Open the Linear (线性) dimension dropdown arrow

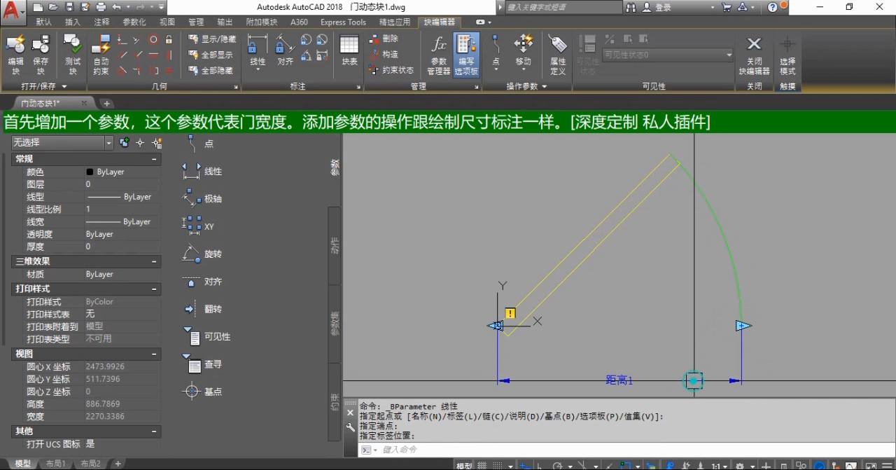tap(258, 71)
